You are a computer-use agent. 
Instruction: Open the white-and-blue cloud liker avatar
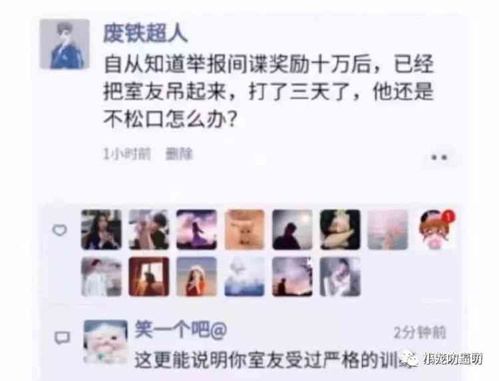(x=244, y=277)
